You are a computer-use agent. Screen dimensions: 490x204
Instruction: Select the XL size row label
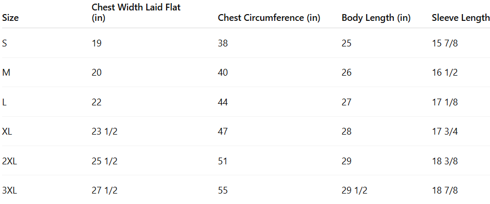click(x=7, y=131)
